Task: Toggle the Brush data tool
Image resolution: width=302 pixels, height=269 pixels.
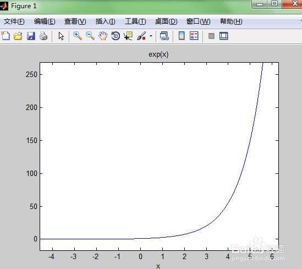Action: coord(141,36)
